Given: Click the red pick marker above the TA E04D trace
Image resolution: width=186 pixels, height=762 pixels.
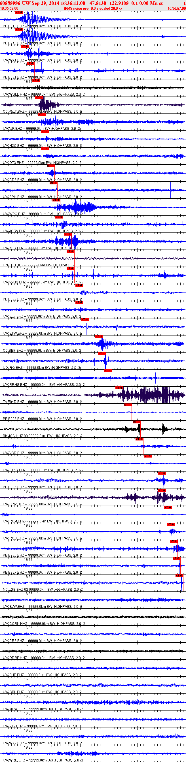Looking at the screenshot, I should (119, 388).
